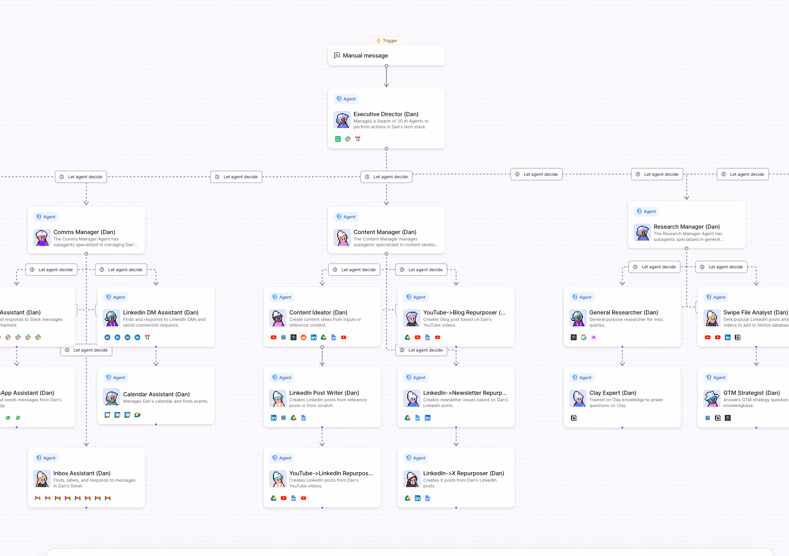Click Let agent decide directly above LinkedIn->Newsletter Repurposer card
789x556 pixels.
coord(421,350)
